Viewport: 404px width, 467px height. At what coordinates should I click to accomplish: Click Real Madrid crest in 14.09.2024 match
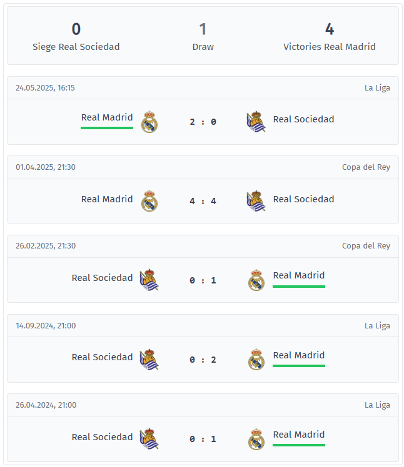click(x=256, y=360)
